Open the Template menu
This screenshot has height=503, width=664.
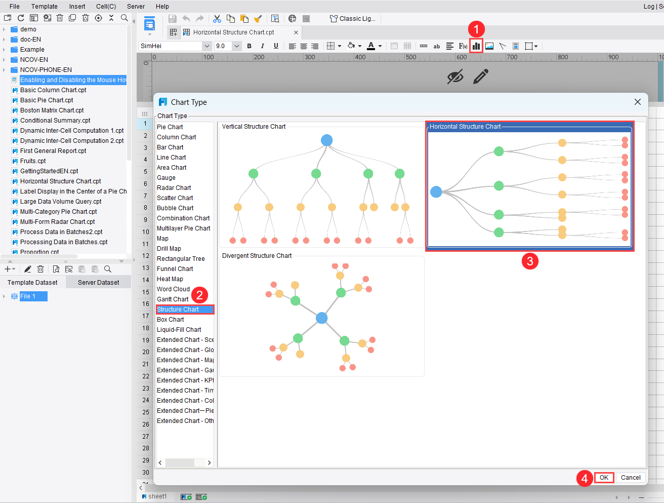pyautogui.click(x=45, y=7)
